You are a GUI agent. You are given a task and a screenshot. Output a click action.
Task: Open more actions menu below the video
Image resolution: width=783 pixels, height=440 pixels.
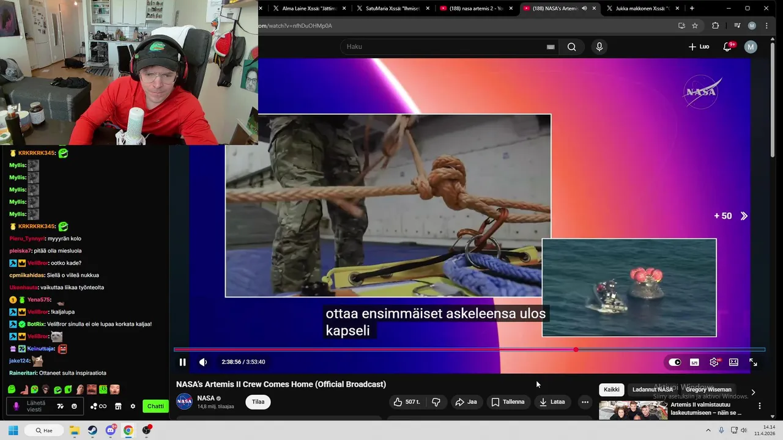coord(585,402)
